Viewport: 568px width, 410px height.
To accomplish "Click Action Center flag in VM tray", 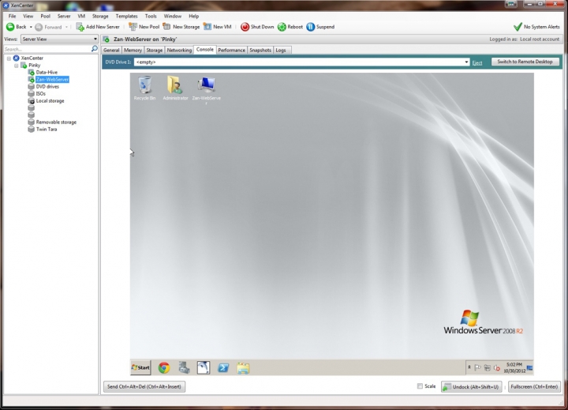I will (477, 367).
